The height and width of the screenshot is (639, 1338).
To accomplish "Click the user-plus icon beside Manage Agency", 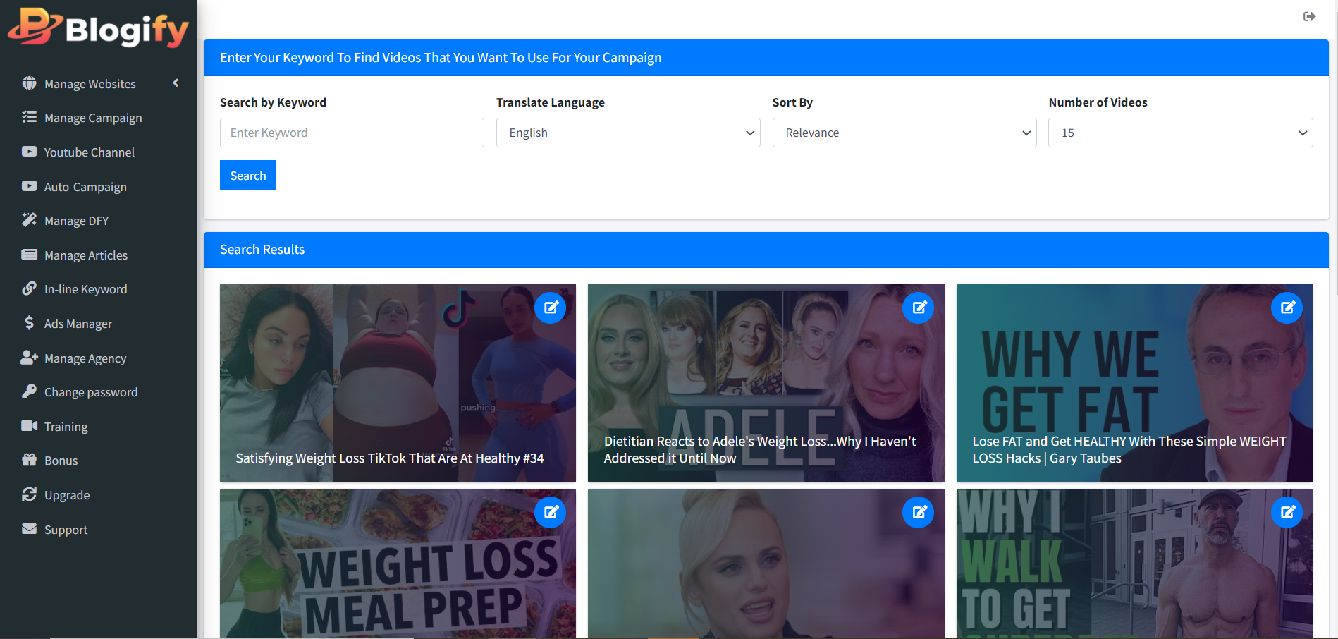I will [29, 358].
